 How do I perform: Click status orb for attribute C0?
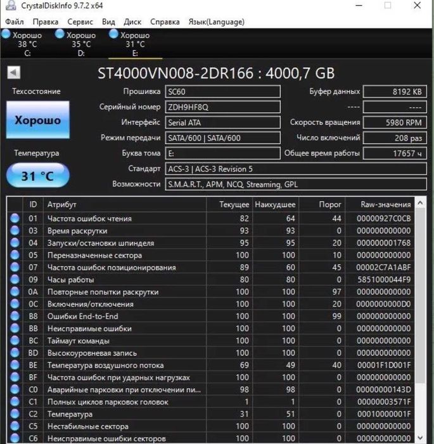[x=15, y=389]
